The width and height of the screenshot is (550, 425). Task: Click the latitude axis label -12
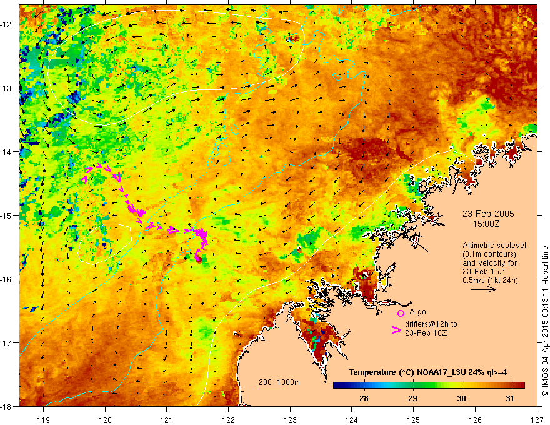pos(7,24)
